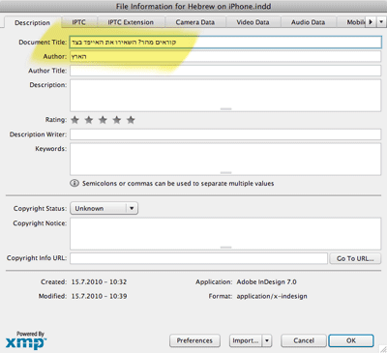Click the Preferences button

(194, 340)
